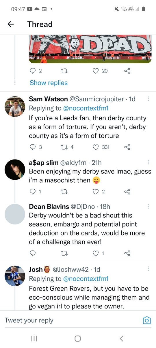Like a$ap slim's derby save tweet

click(96, 191)
